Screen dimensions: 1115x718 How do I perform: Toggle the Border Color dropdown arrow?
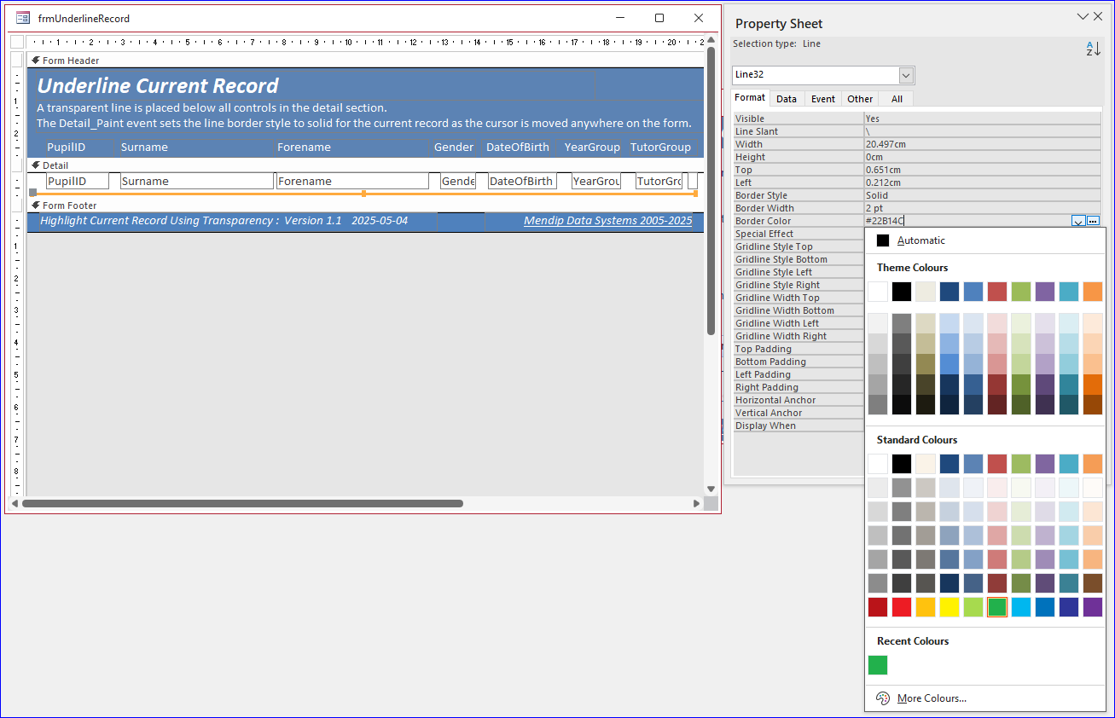[1078, 221]
